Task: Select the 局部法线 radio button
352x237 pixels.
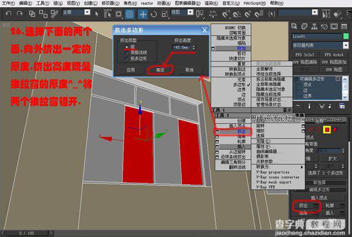Action: pyautogui.click(x=127, y=53)
